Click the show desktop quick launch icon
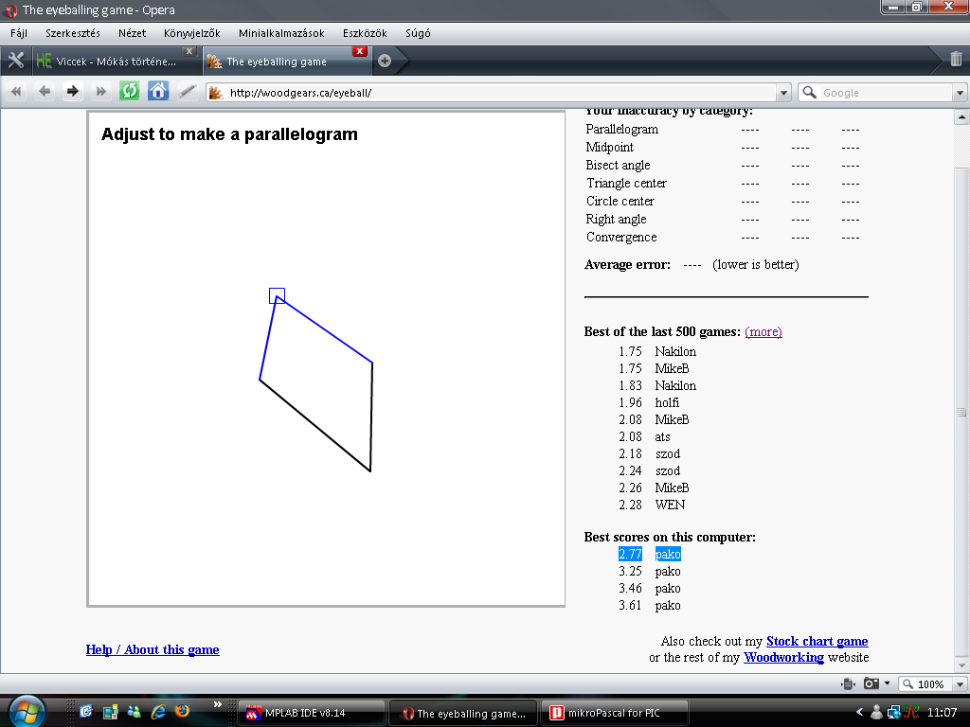 tap(86, 712)
